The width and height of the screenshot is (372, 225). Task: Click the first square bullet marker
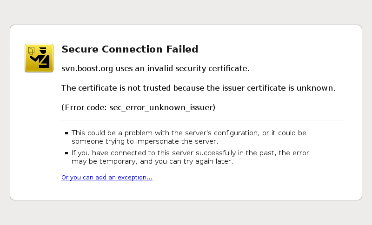click(x=66, y=133)
